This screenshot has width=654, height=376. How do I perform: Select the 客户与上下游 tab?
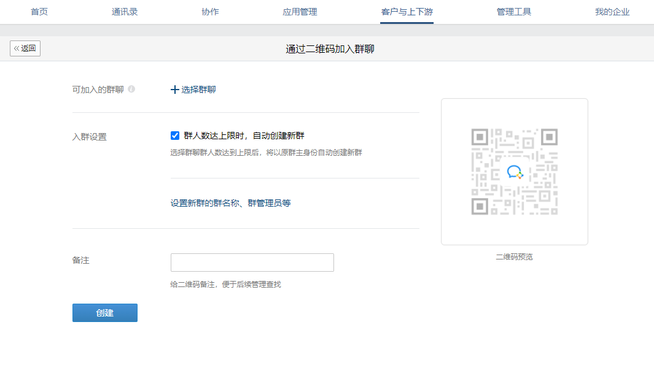tap(407, 12)
